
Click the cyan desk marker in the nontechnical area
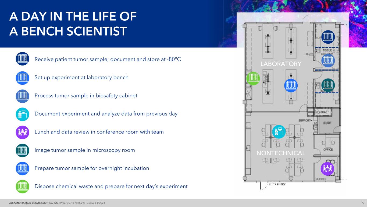[x=279, y=132]
